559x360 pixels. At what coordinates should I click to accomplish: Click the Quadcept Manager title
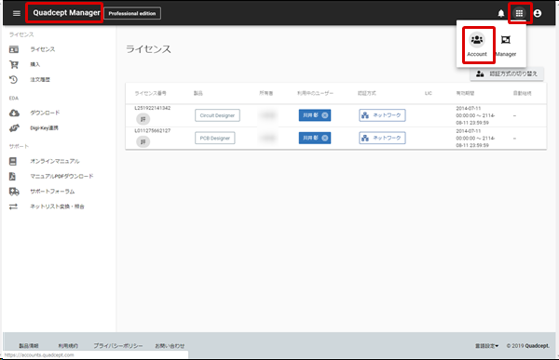point(66,13)
